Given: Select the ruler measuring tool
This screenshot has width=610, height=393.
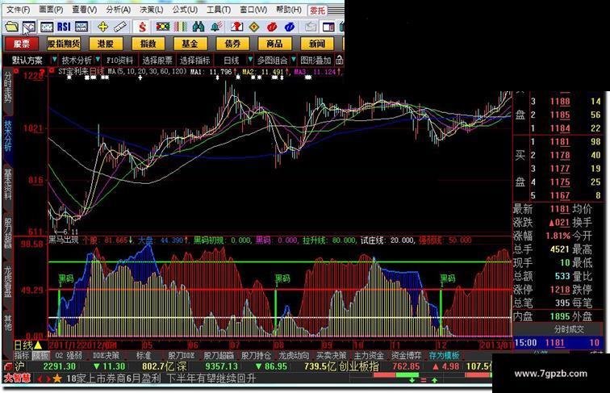Looking at the screenshot, I should pyautogui.click(x=120, y=27).
